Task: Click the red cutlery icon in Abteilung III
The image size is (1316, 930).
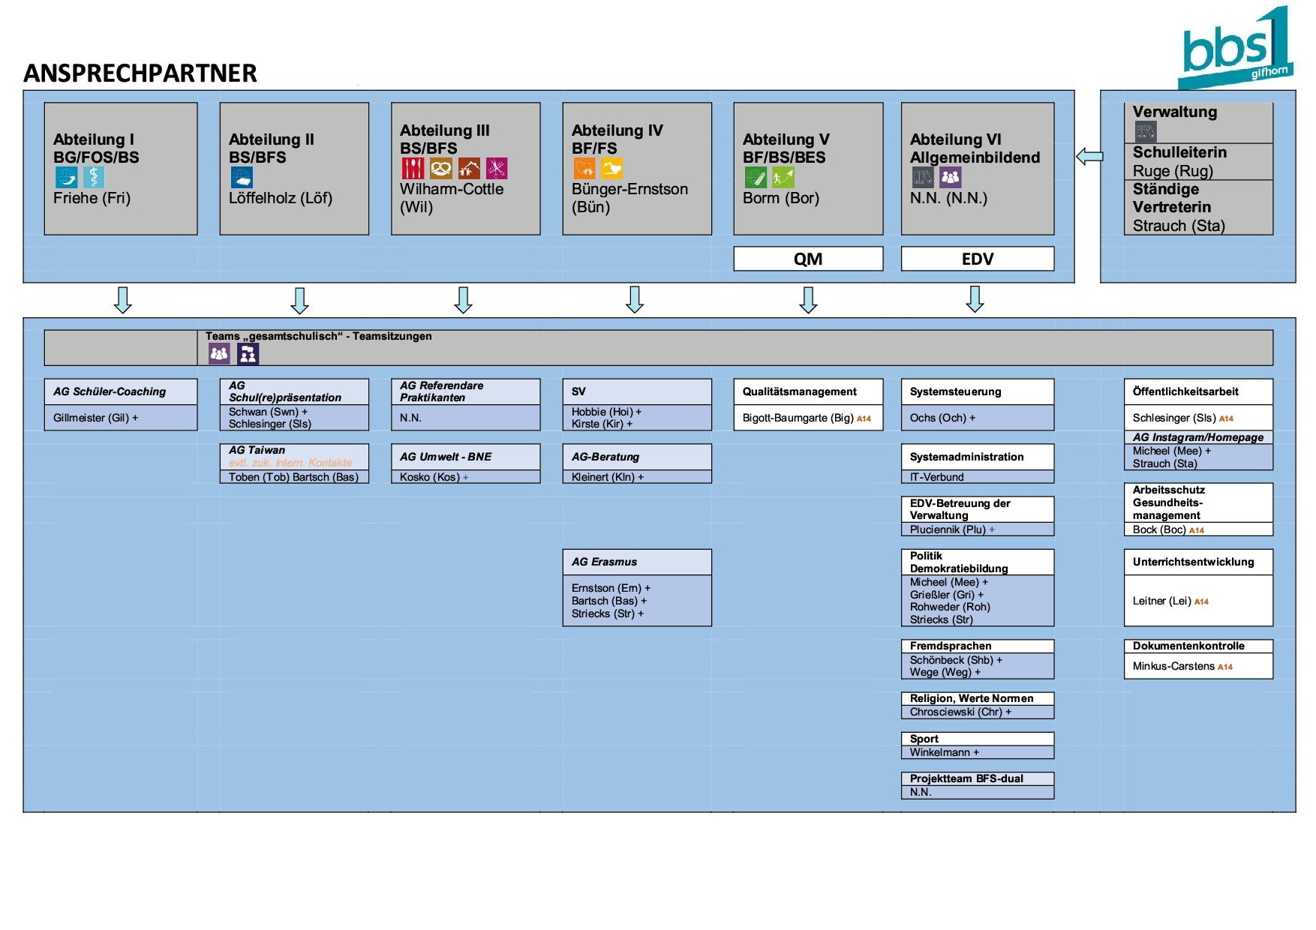Action: click(x=413, y=168)
